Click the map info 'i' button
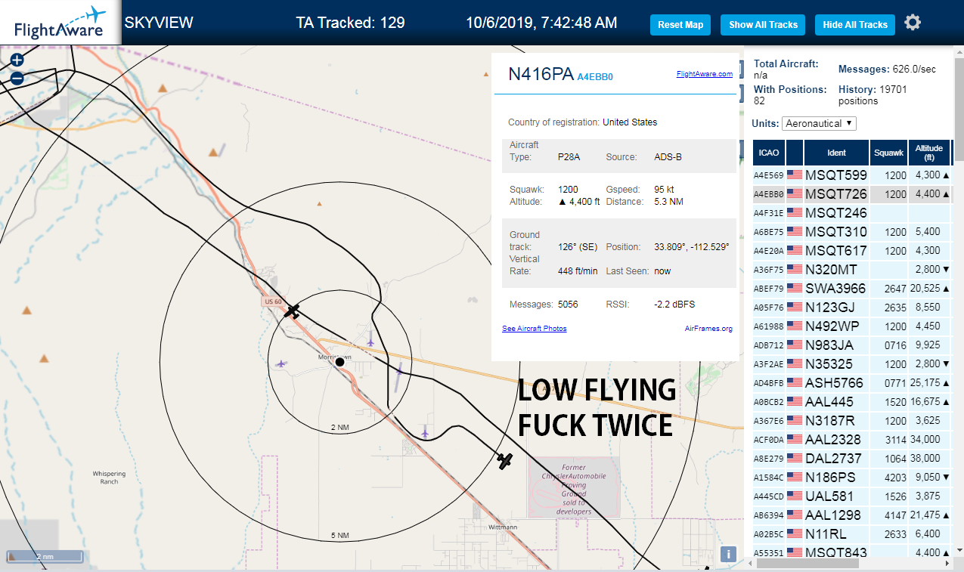Screen dimensions: 964x572 728,554
